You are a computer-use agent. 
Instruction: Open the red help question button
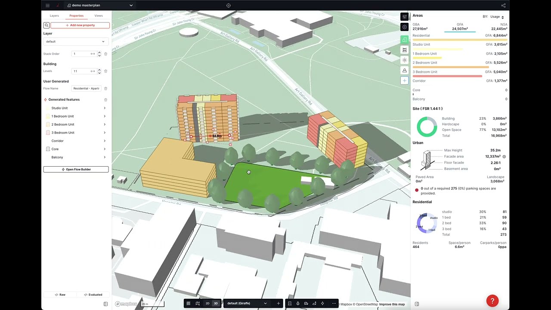pyautogui.click(x=492, y=301)
